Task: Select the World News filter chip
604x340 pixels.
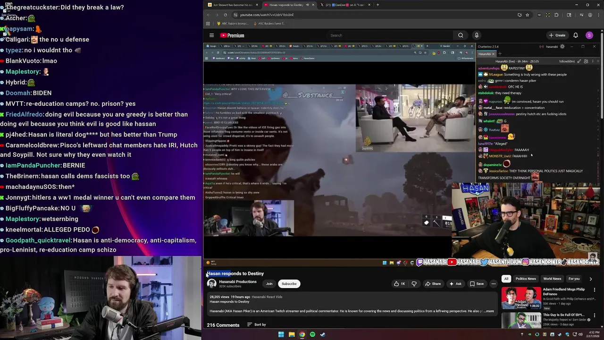Action: pyautogui.click(x=552, y=279)
